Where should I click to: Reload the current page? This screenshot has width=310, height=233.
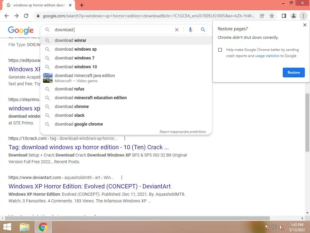click(26, 16)
